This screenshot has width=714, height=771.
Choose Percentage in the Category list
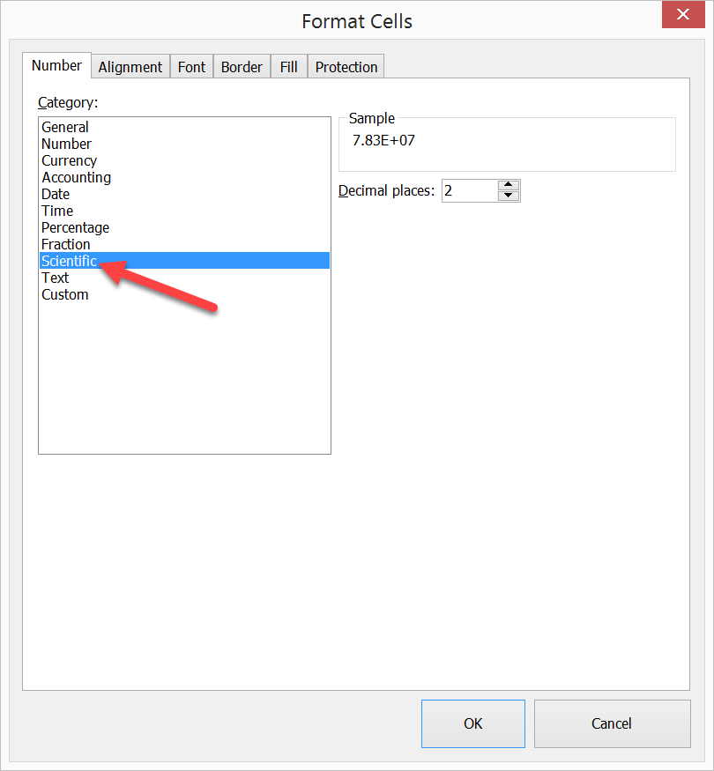click(x=75, y=227)
